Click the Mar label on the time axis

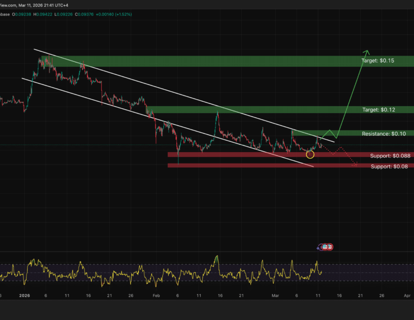click(275, 295)
